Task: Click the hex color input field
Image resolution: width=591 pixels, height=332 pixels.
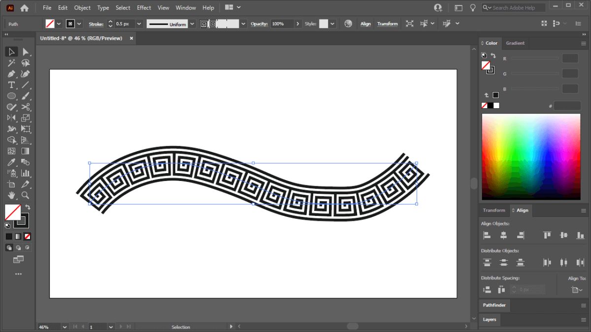Action: tap(567, 106)
